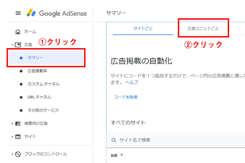Switch to the サイトごと tab
The width and height of the screenshot is (245, 163).
[x=143, y=28]
